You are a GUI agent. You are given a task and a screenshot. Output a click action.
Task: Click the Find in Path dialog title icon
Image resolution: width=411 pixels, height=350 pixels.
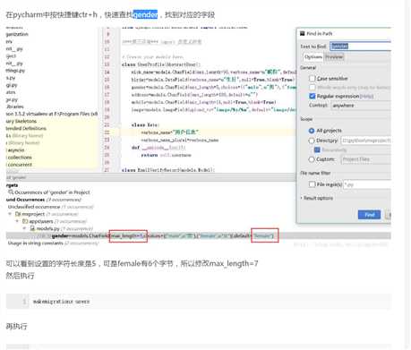point(303,33)
